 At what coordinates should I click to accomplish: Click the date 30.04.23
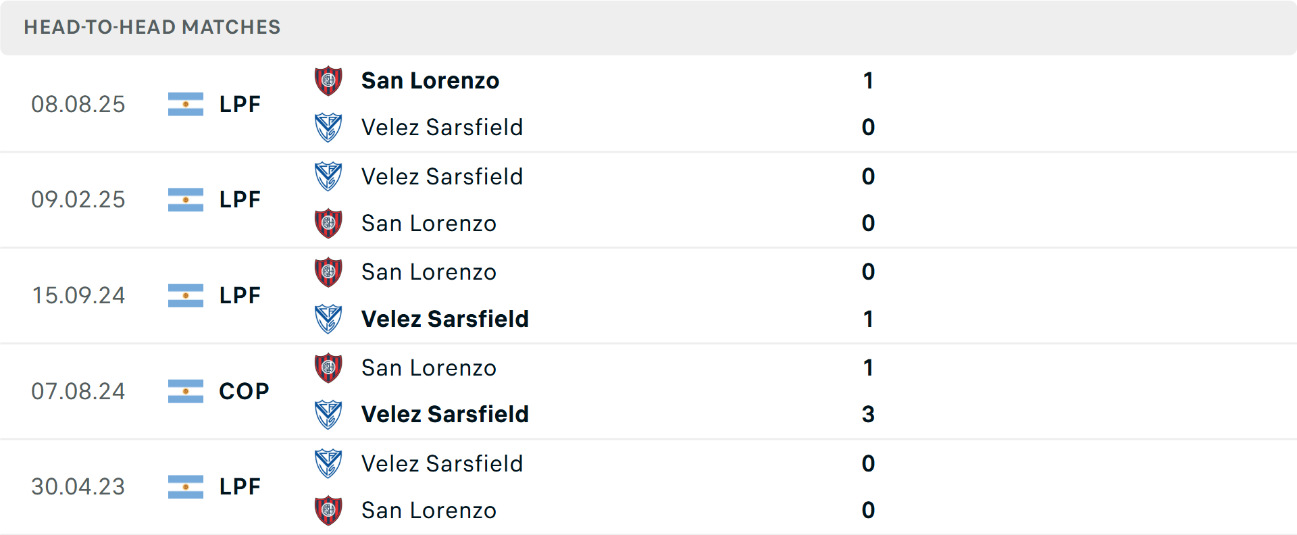coord(78,486)
